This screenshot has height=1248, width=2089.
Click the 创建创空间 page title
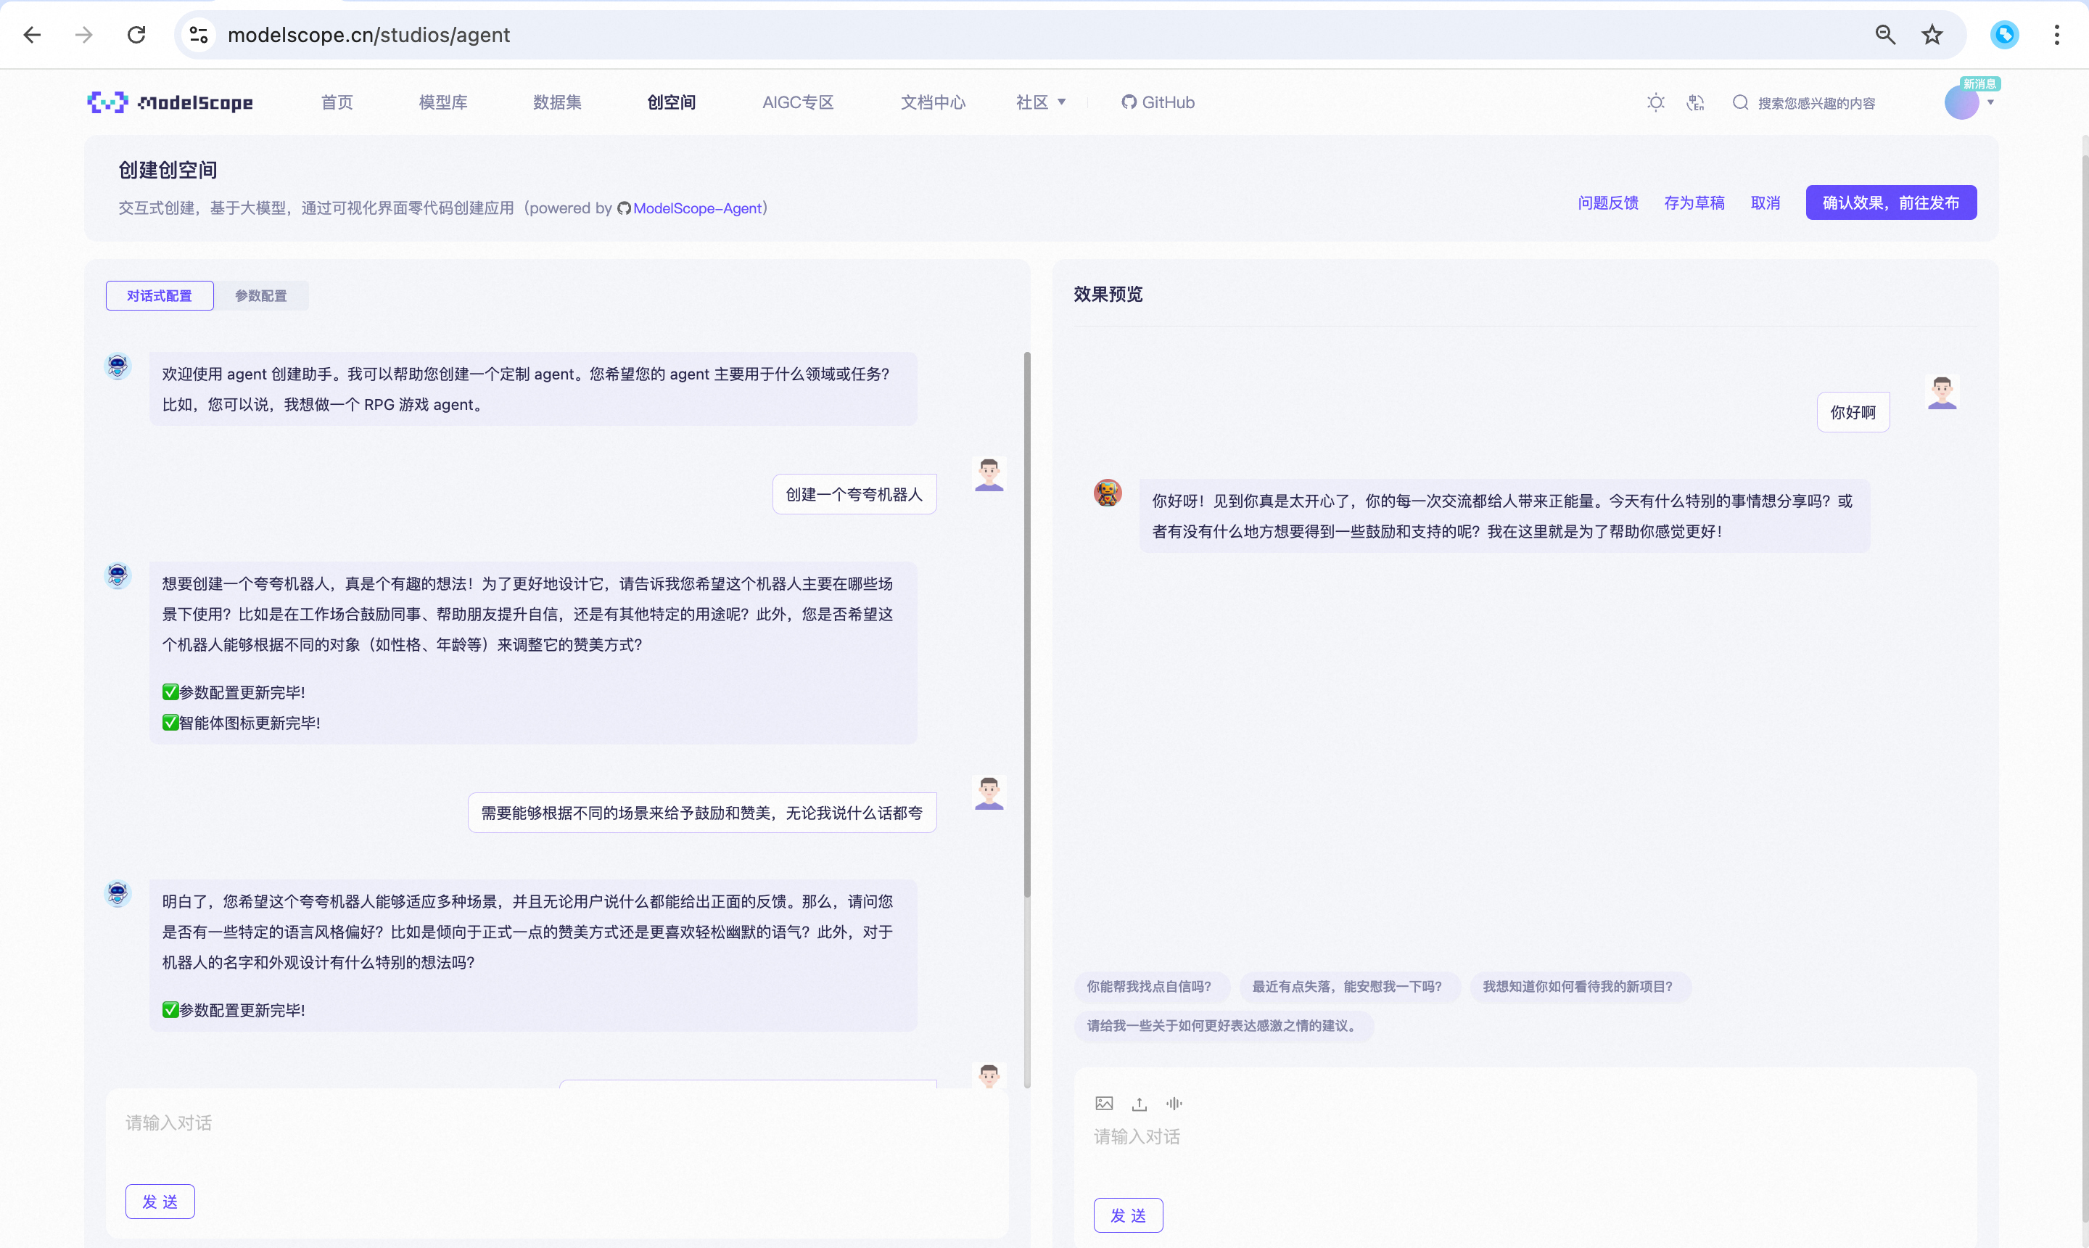pos(168,170)
